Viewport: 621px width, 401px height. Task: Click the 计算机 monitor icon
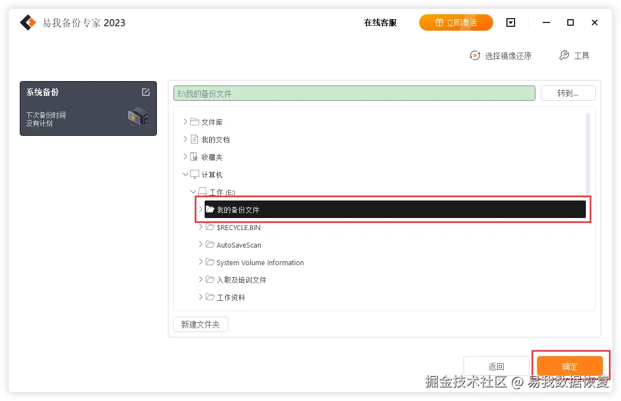click(x=194, y=174)
